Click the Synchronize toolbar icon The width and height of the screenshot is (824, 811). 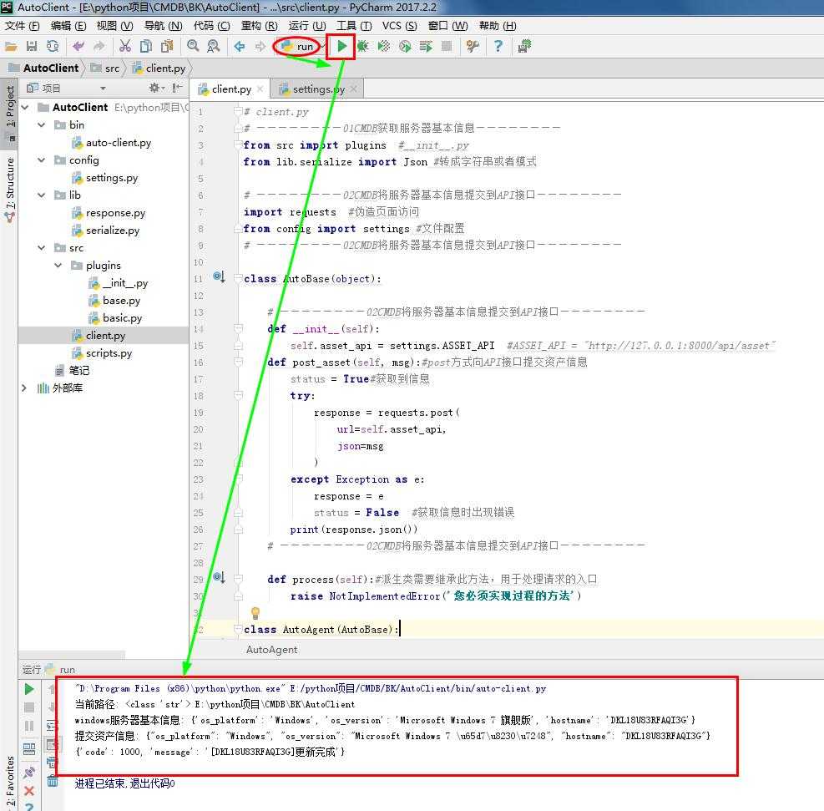(53, 47)
